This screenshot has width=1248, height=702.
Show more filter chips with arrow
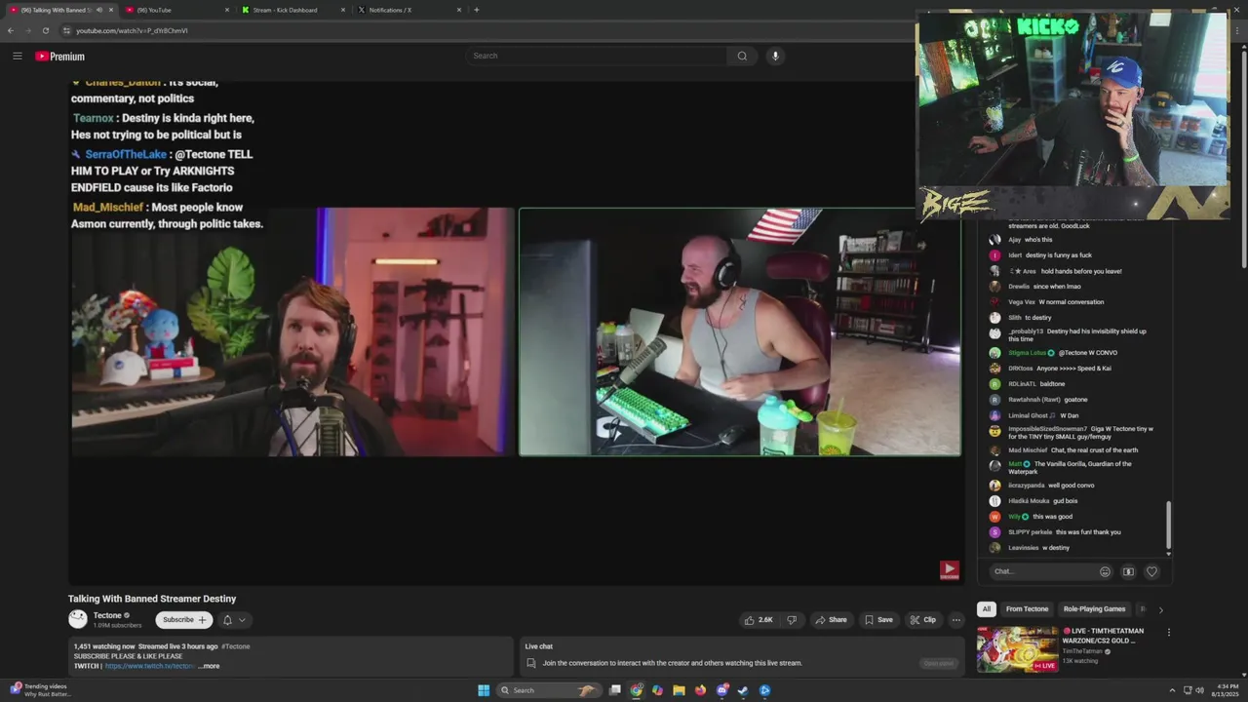pos(1160,609)
